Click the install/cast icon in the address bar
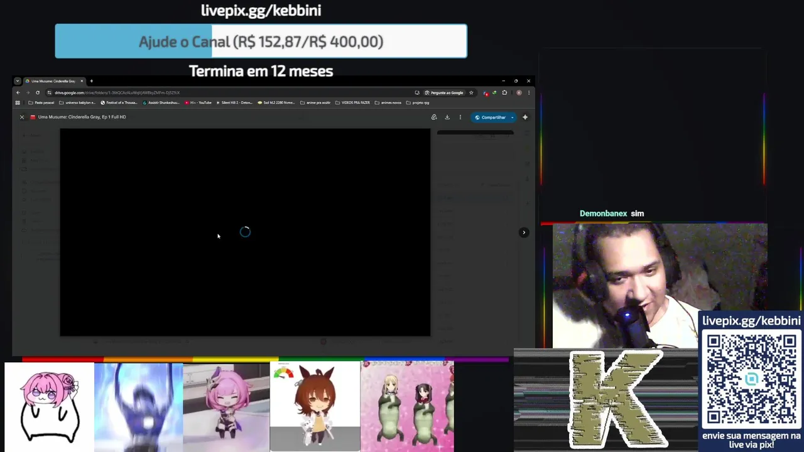 [417, 93]
